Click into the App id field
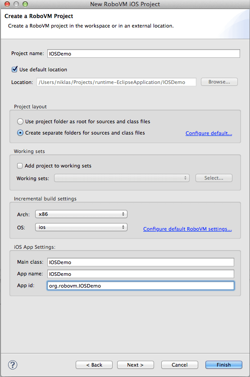The image size is (250, 377). point(141,286)
